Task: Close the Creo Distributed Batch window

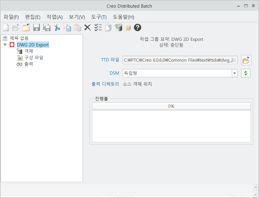Action: (x=253, y=6)
